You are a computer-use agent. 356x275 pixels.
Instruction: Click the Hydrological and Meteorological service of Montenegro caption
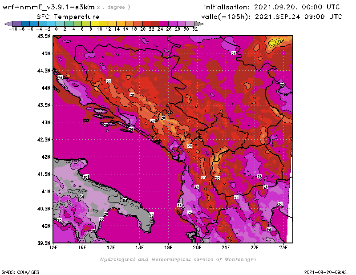click(x=178, y=259)
